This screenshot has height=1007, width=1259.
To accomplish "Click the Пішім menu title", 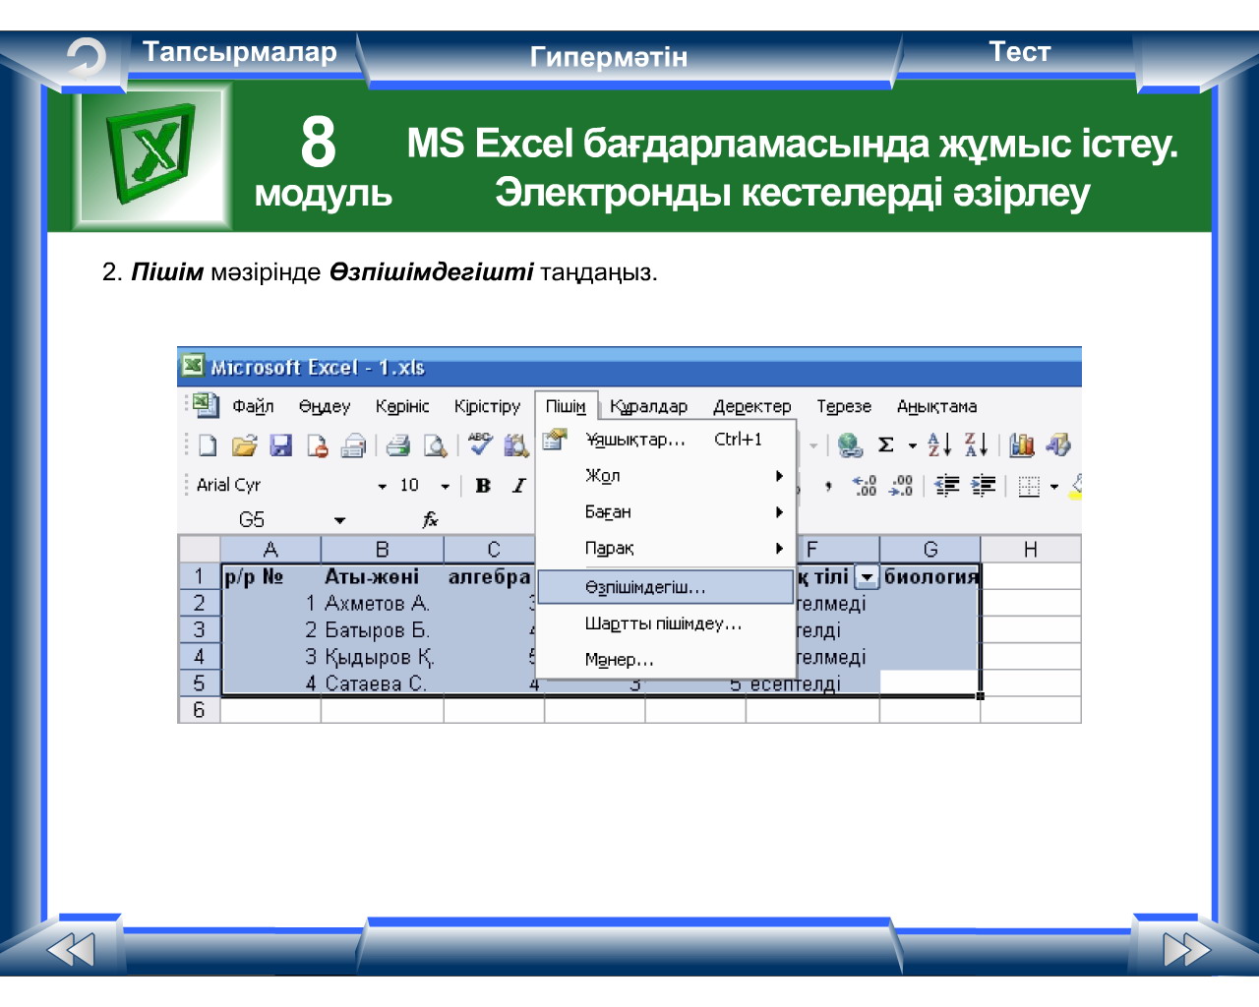I will 566,406.
